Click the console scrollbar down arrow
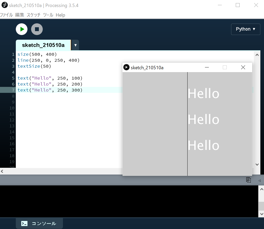This screenshot has height=229, width=264. [261, 214]
